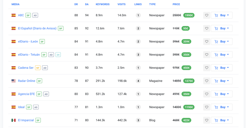Screen dimensions: 246x128
Task: Click the NF badge on Cadena Ser
Action: point(38,68)
